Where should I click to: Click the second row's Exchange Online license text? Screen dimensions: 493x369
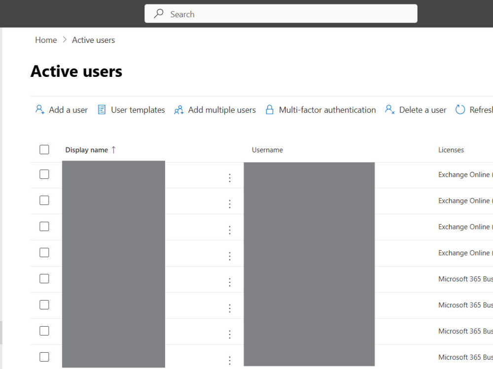click(465, 201)
